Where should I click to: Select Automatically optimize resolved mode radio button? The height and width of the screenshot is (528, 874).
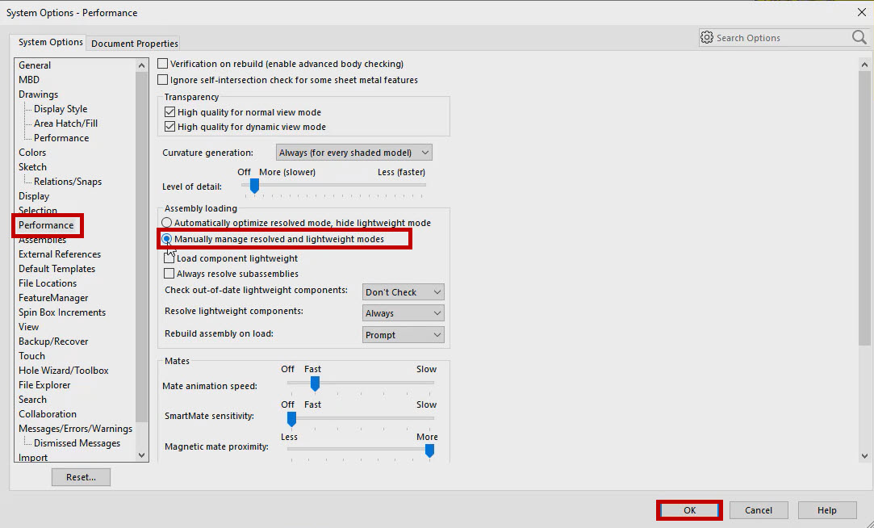166,223
